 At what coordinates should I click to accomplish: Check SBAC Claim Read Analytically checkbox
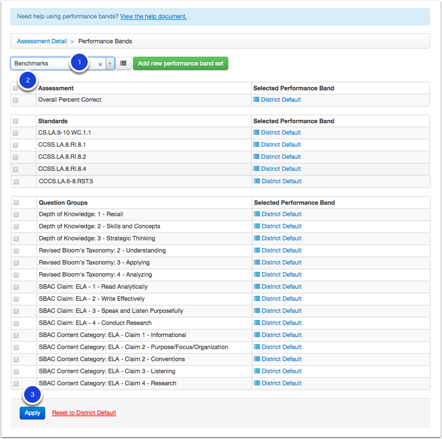16,288
